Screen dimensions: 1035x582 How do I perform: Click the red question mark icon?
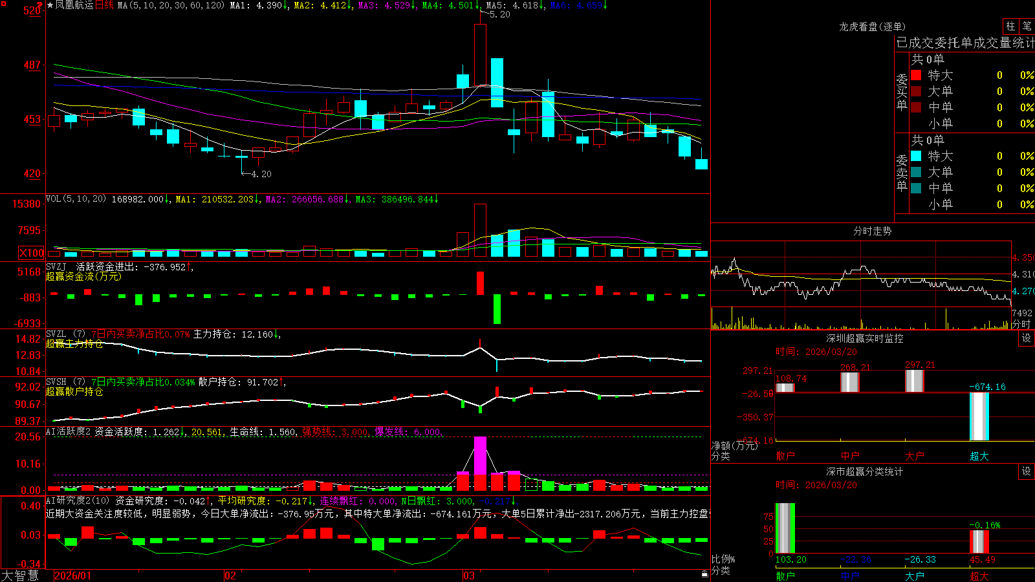[x=39, y=5]
